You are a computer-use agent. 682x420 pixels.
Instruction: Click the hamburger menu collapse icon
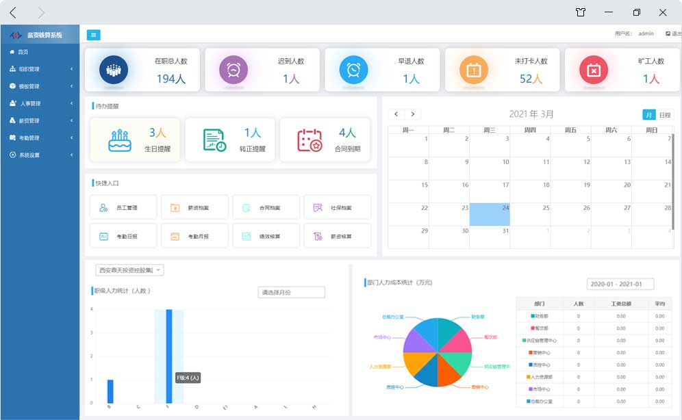click(x=94, y=35)
